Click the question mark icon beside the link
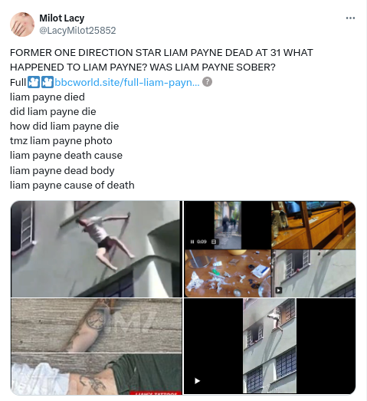 (207, 82)
